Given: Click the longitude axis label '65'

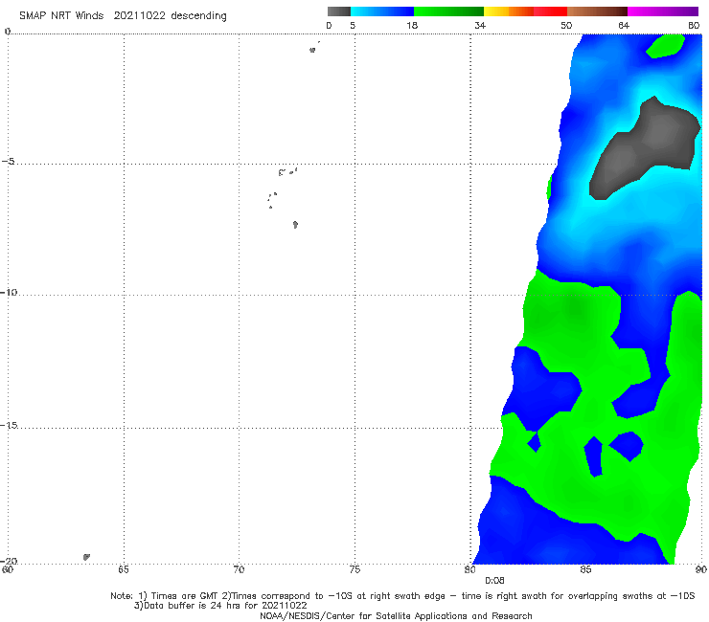Looking at the screenshot, I should pyautogui.click(x=124, y=569).
